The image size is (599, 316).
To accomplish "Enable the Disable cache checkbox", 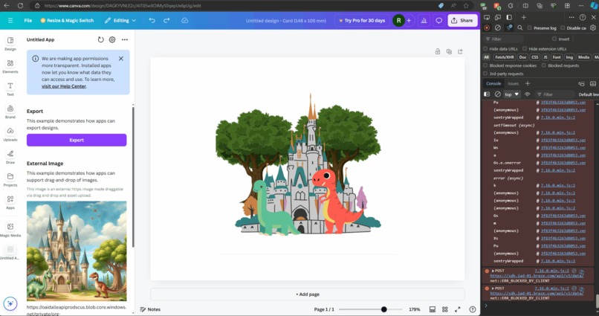I will point(563,28).
